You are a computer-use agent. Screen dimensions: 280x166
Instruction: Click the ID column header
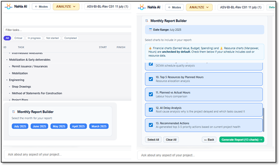tap(5, 47)
